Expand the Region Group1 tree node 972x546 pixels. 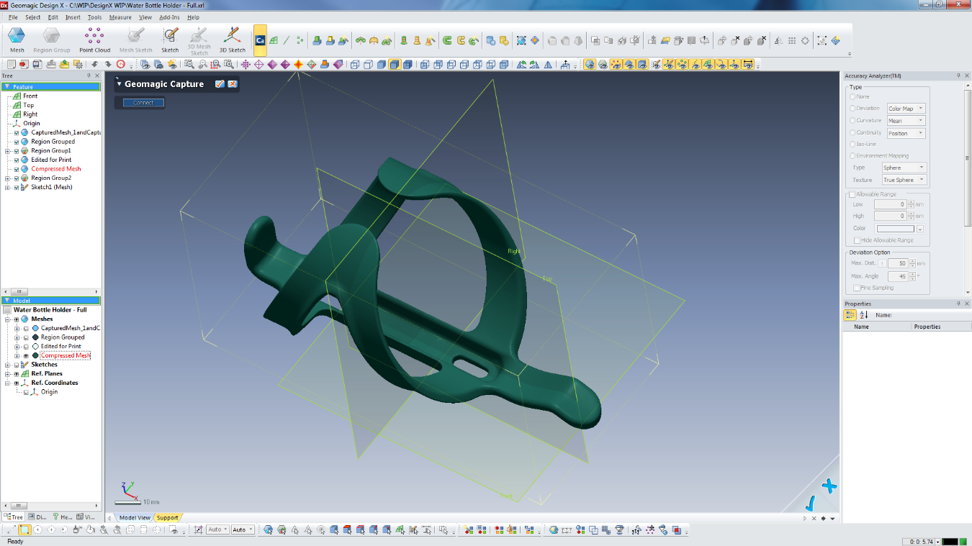tap(7, 151)
